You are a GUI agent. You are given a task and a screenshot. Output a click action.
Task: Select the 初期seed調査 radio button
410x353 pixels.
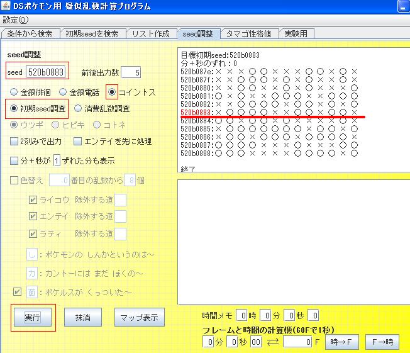pos(14,108)
